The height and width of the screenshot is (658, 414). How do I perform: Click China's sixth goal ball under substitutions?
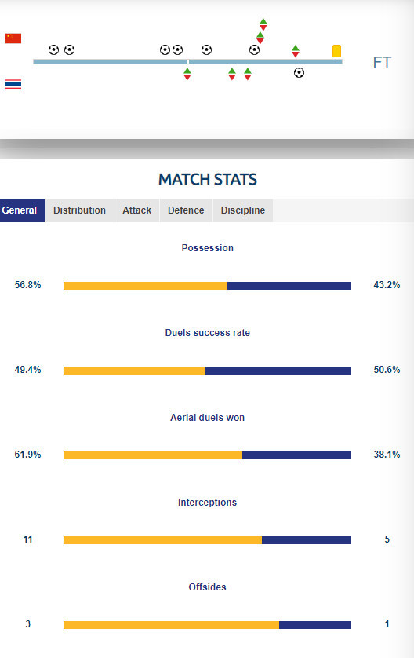254,50
